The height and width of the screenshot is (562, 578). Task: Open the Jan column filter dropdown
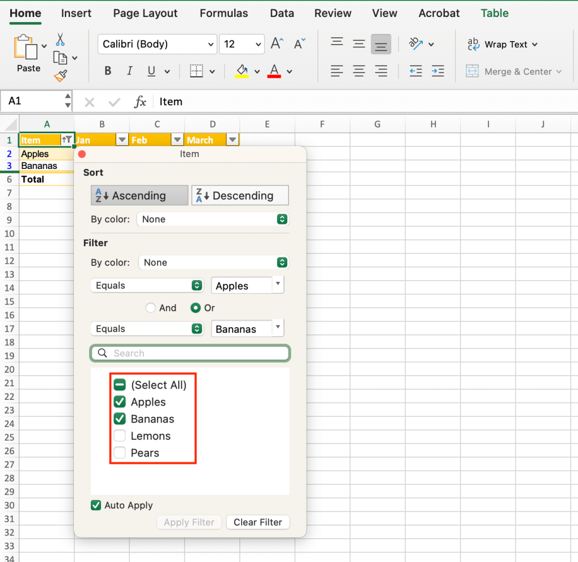pos(122,140)
